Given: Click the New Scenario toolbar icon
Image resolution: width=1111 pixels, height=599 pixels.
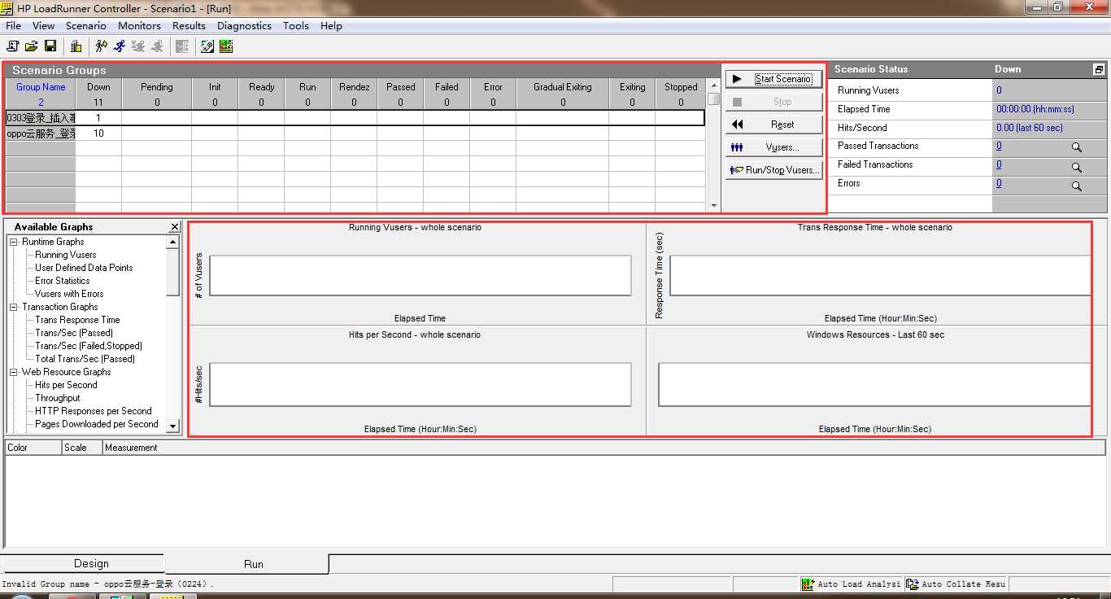Looking at the screenshot, I should click(x=12, y=46).
